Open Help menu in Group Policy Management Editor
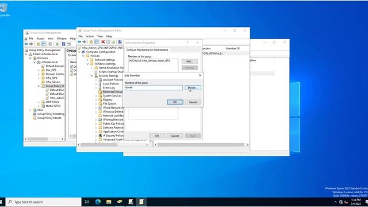 [x=109, y=36]
